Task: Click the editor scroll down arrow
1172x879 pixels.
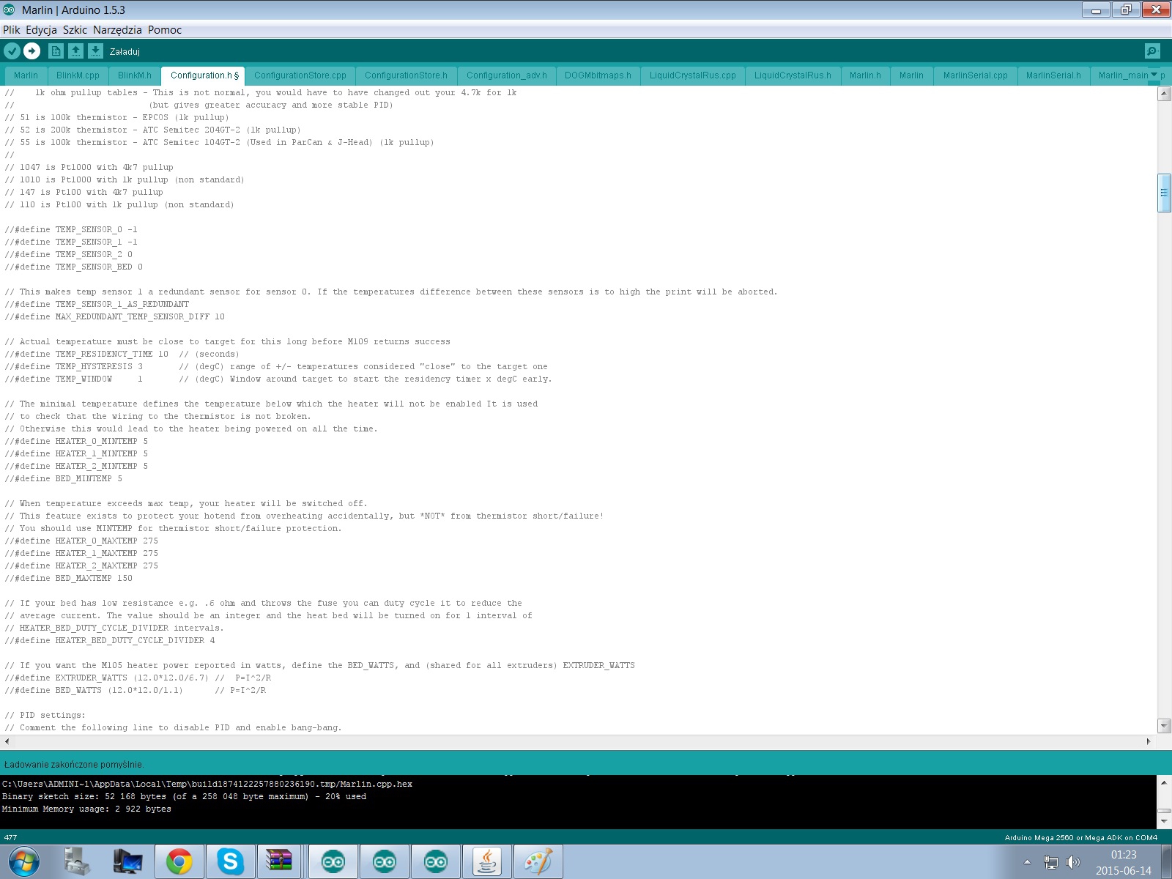Action: click(1164, 726)
